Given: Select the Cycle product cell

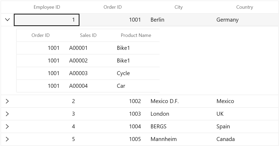Looking at the screenshot, I should [136, 73].
